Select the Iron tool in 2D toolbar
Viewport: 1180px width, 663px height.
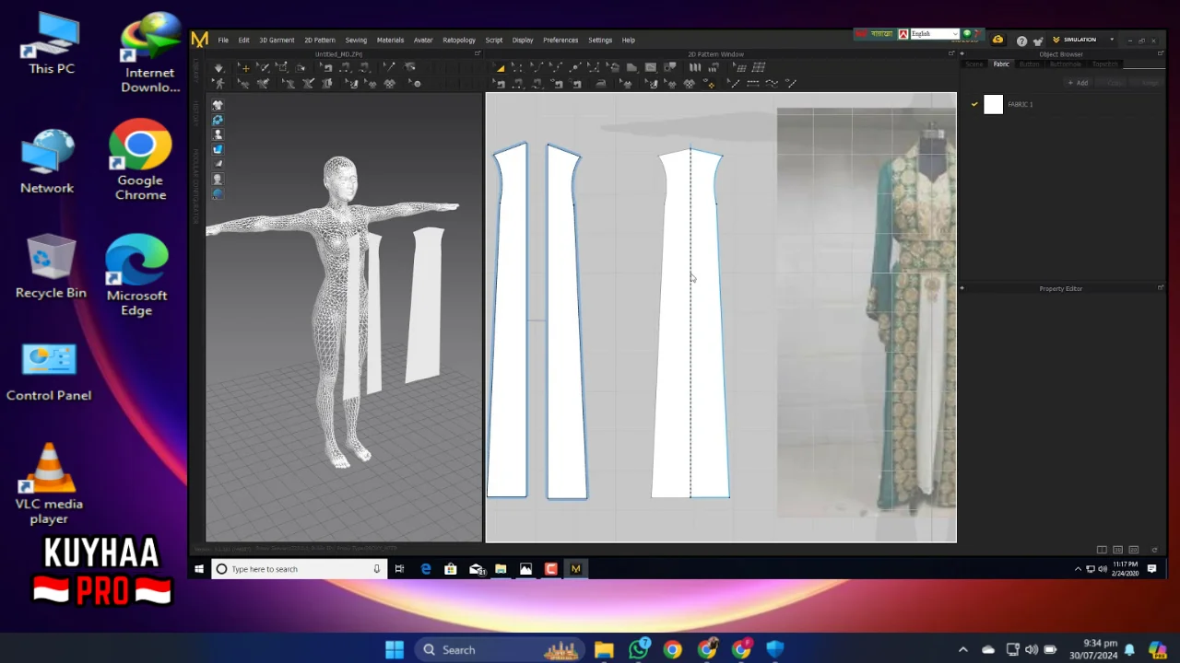coord(601,84)
